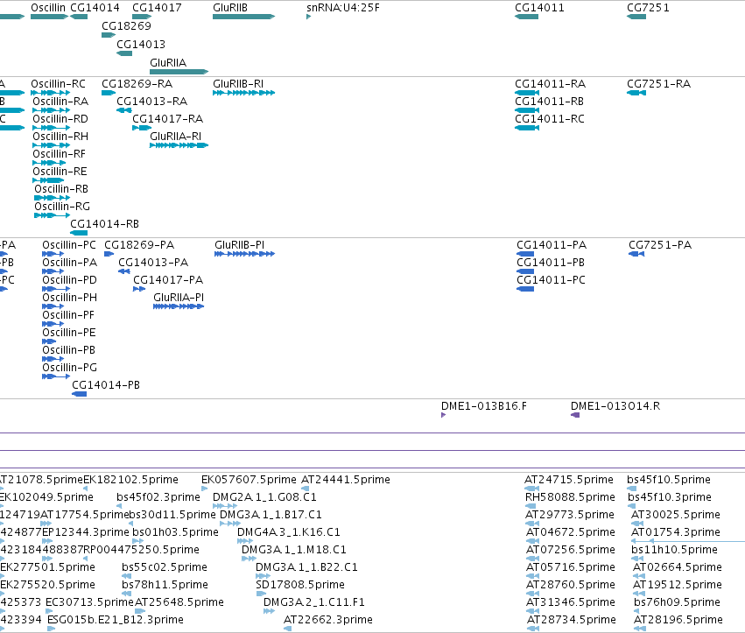
Task: Click the bs45f02.3prime EST
Action: click(x=119, y=506)
